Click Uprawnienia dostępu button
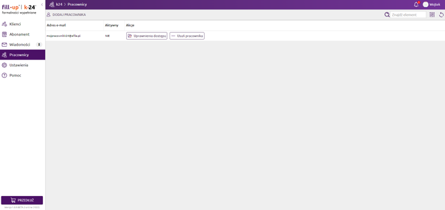Image resolution: width=445 pixels, height=210 pixels. pyautogui.click(x=147, y=36)
